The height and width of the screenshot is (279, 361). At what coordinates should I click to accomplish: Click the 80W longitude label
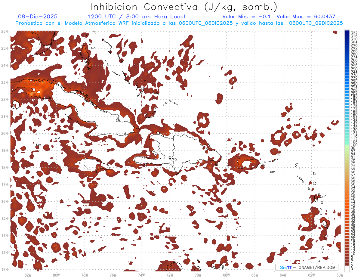(56, 275)
